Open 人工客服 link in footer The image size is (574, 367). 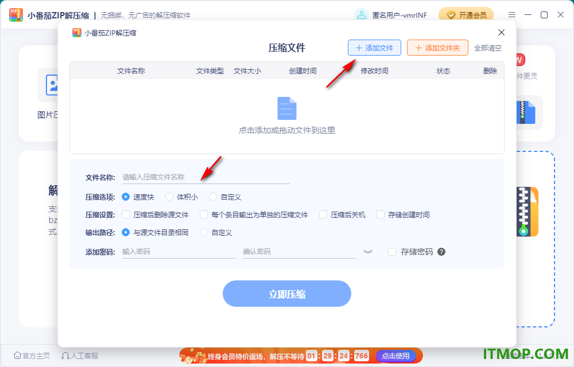[80, 356]
